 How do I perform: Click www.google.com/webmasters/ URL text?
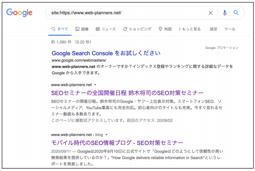pyautogui.click(x=79, y=60)
